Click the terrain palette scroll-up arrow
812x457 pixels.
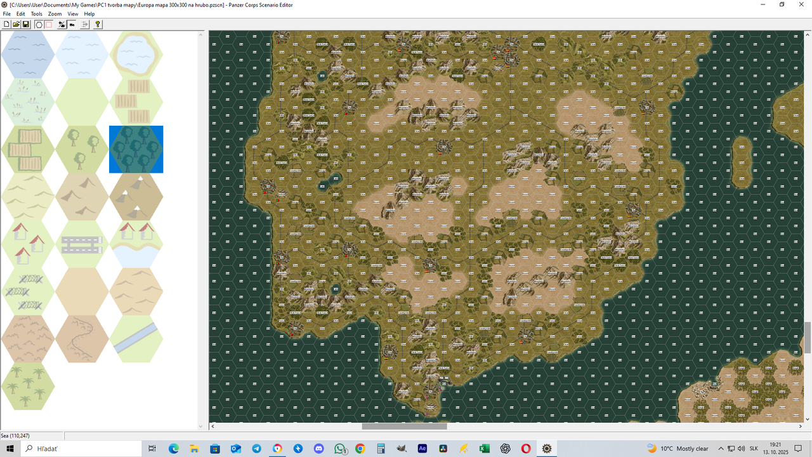pyautogui.click(x=201, y=34)
